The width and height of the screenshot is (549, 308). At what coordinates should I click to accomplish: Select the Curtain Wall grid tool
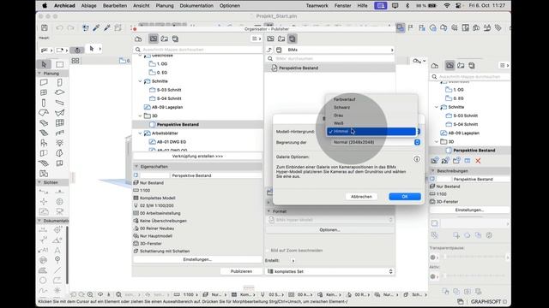60,123
